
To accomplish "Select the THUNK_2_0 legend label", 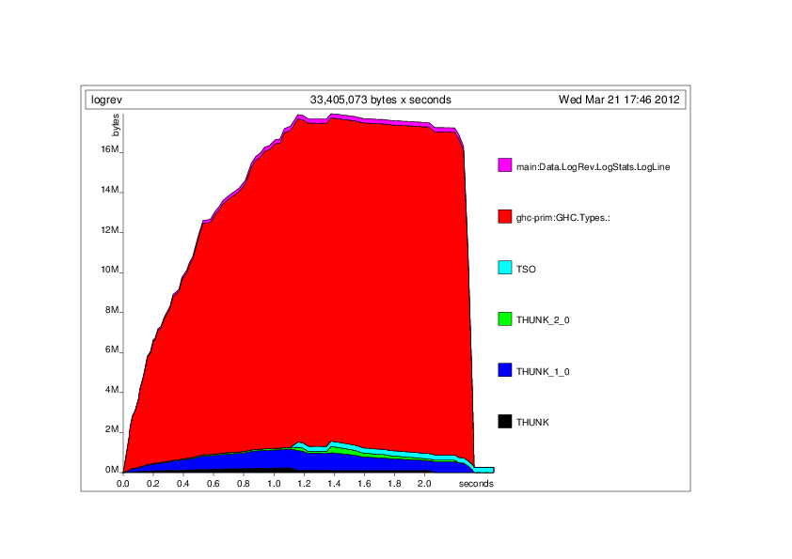I will coord(543,320).
